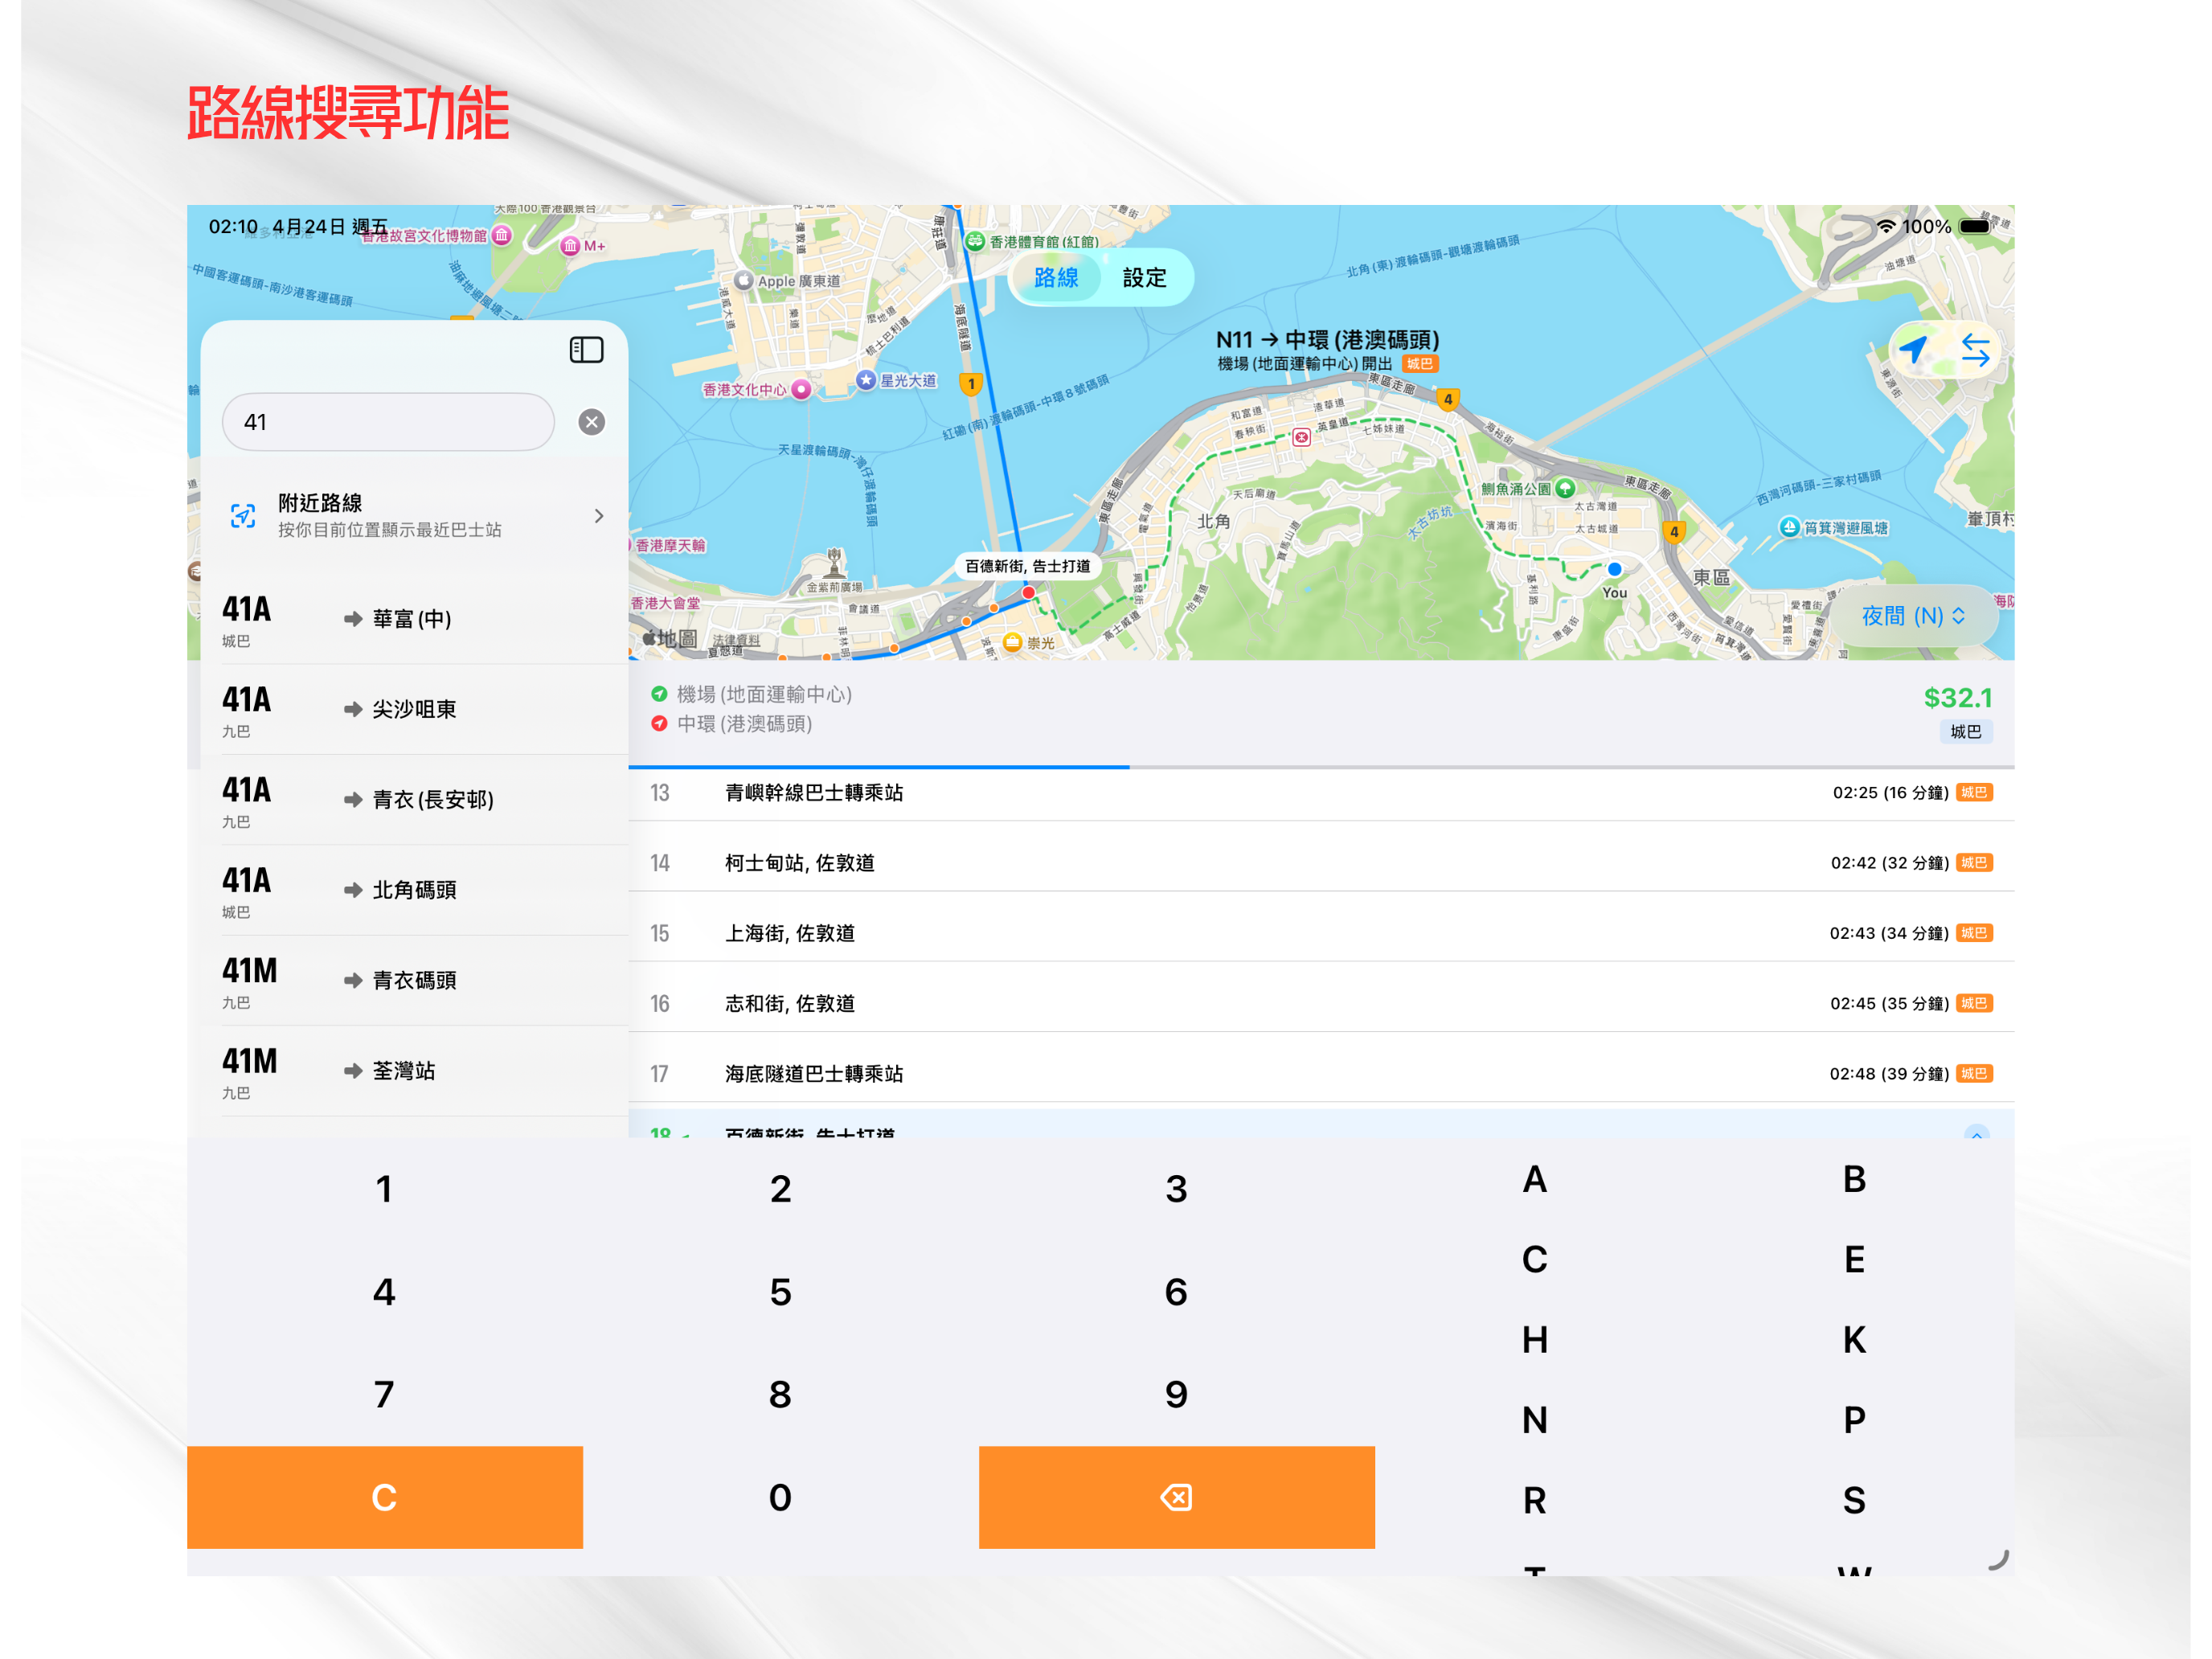This screenshot has width=2212, height=1659.
Task: Clear the route search field
Action: [592, 422]
